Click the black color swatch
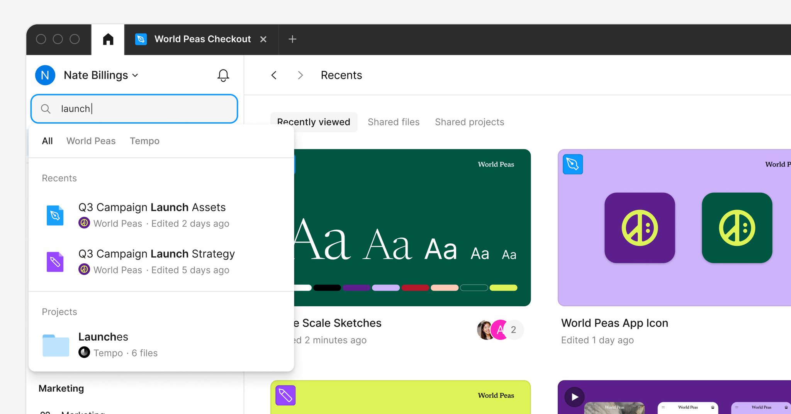Viewport: 791px width, 414px height. [x=327, y=288]
